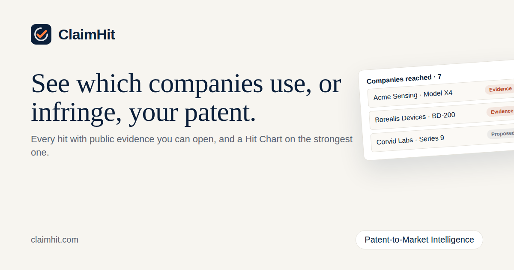Select the 'BD-200' product label

(x=443, y=115)
